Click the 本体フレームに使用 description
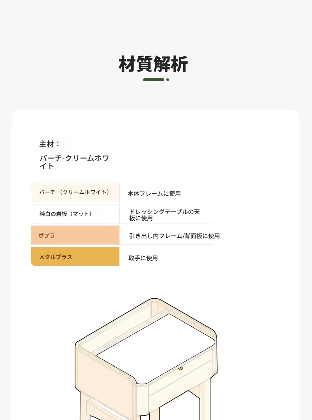Viewport: 312px width, 420px height. click(x=154, y=193)
